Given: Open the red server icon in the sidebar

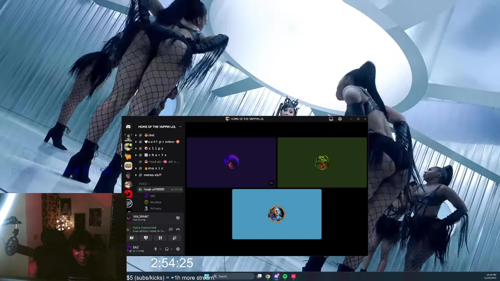Looking at the screenshot, I should click(x=128, y=194).
